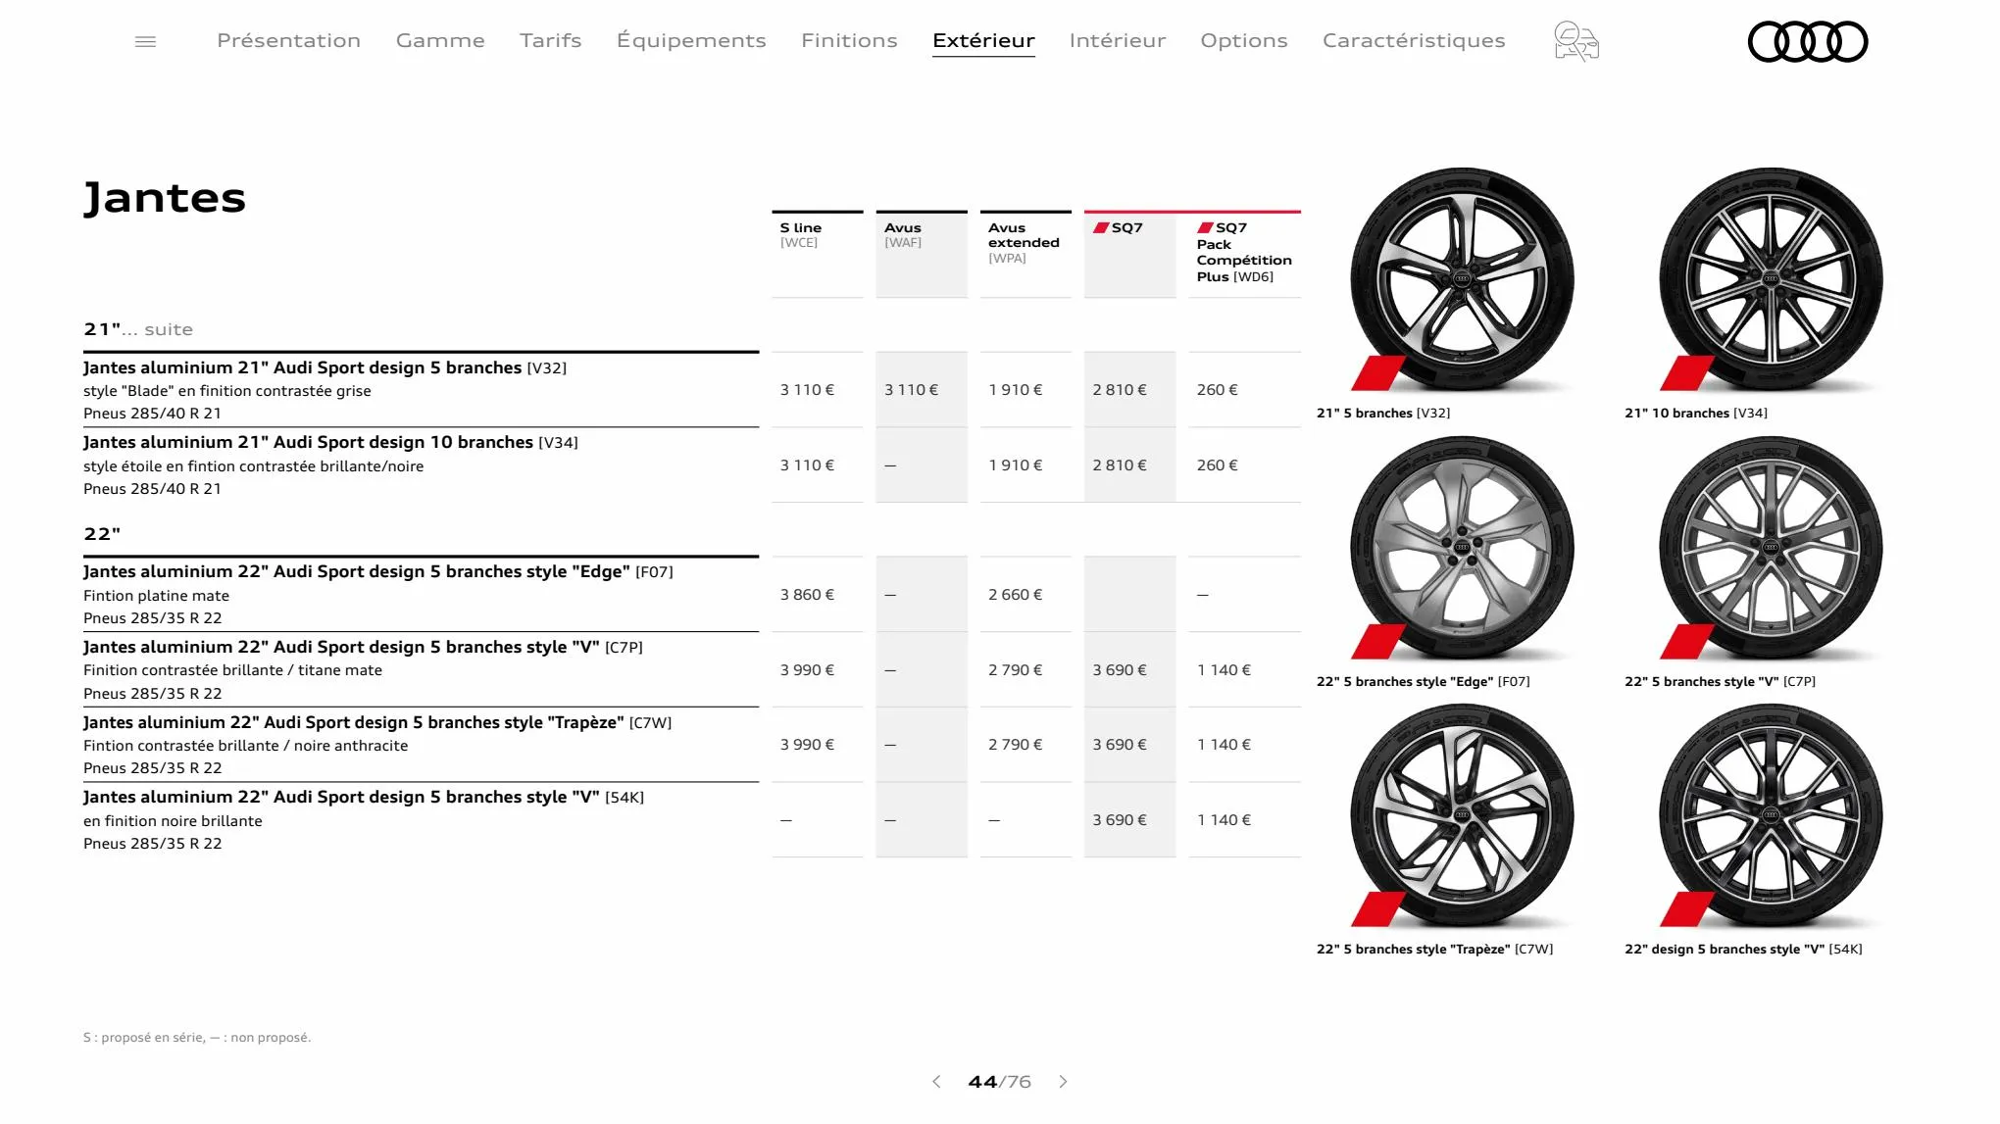Click the 22" style V C7P wheel image

[x=1771, y=548]
